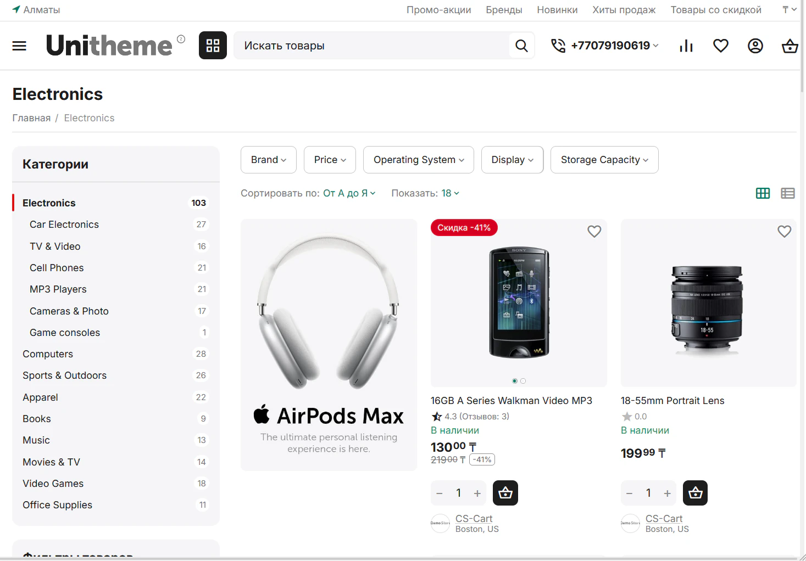Open the Computers category
This screenshot has height=561, width=806.
click(48, 354)
